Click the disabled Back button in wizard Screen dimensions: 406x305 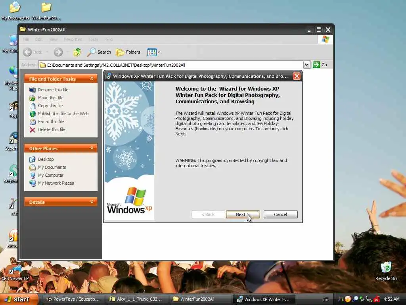[208, 214]
